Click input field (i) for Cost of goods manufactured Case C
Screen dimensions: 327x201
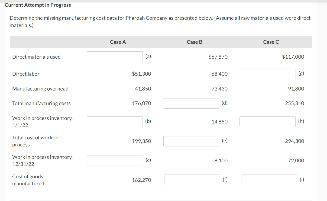tap(269, 180)
